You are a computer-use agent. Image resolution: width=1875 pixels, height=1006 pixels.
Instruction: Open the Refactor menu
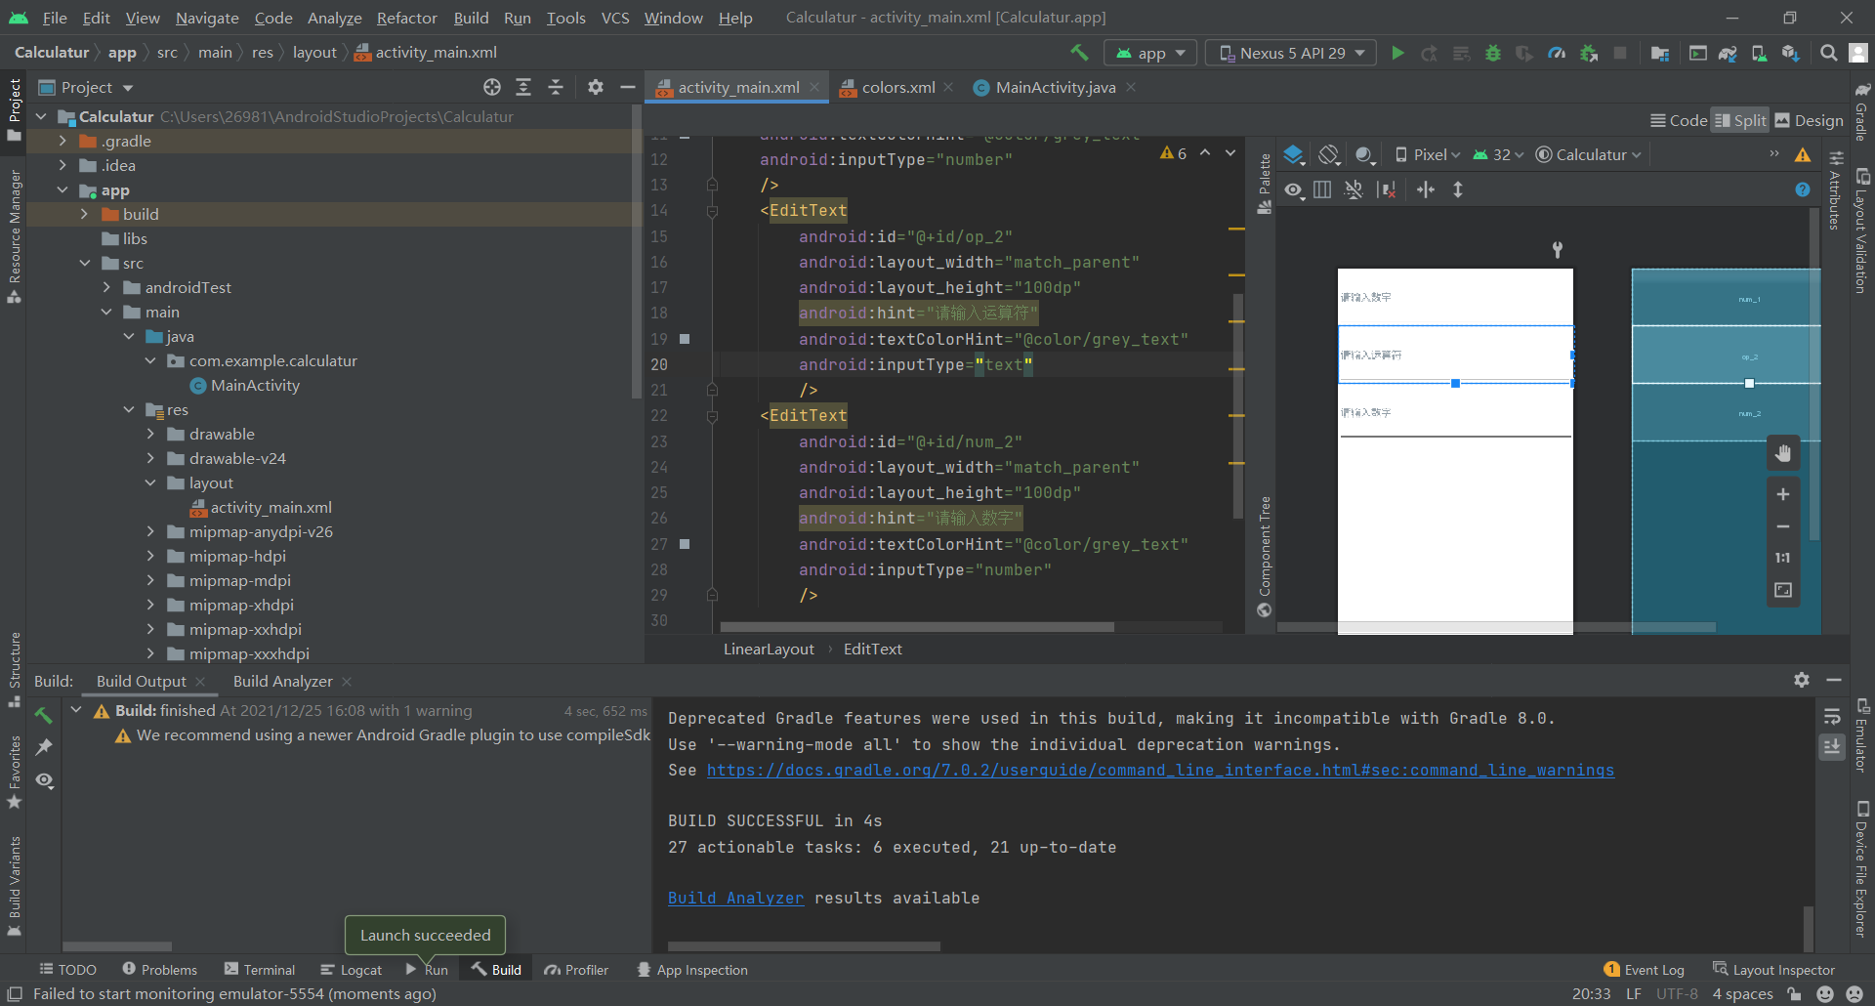pos(406,18)
